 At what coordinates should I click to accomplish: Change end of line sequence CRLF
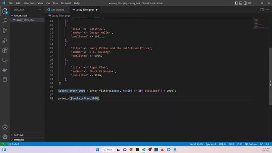(231, 144)
